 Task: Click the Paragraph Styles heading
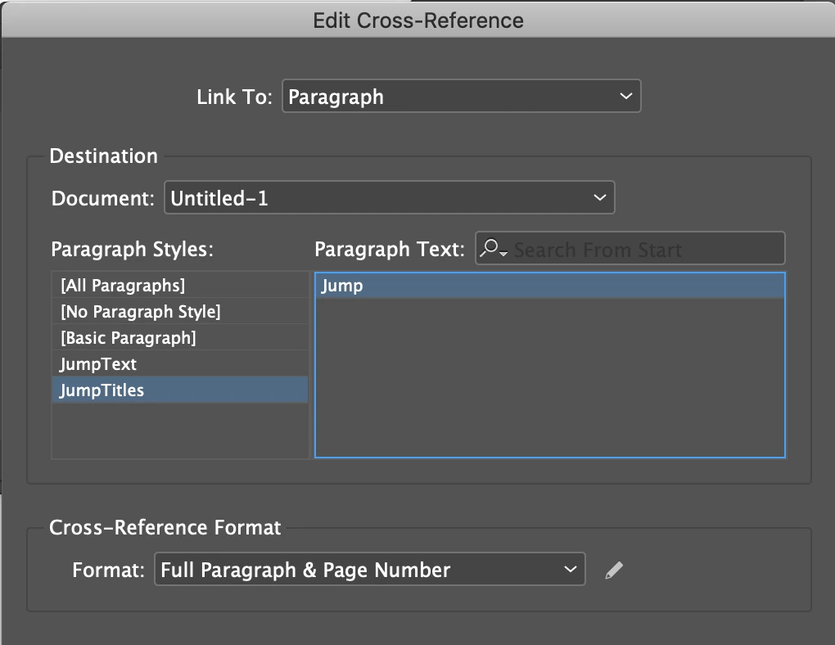tap(132, 249)
